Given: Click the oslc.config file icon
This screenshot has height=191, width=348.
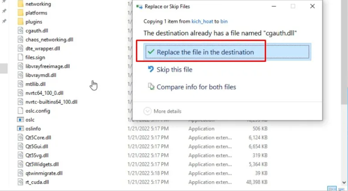Looking at the screenshot, I should pyautogui.click(x=21, y=111).
